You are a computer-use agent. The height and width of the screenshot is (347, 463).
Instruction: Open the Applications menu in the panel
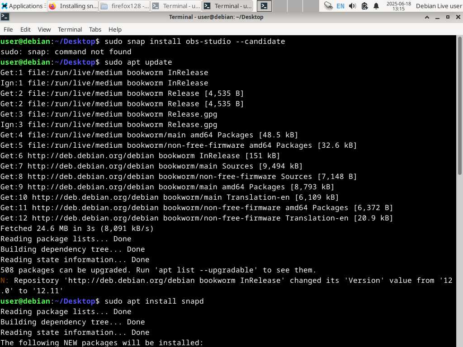point(23,6)
